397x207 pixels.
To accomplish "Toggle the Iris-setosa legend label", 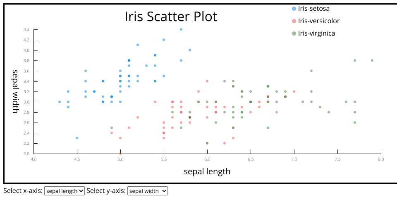I will point(313,8).
